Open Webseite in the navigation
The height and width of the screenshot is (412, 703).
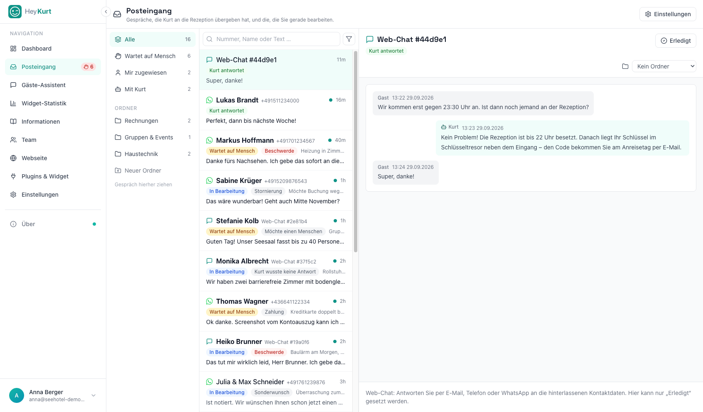(x=53, y=158)
